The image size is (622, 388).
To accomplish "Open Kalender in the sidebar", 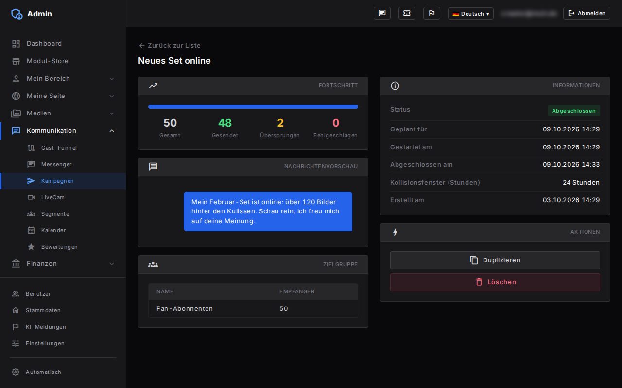I will (x=63, y=230).
